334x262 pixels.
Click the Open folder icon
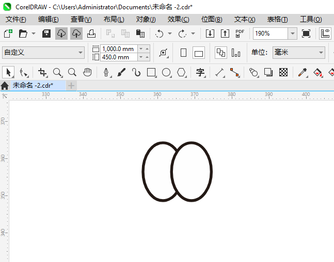pos(23,34)
